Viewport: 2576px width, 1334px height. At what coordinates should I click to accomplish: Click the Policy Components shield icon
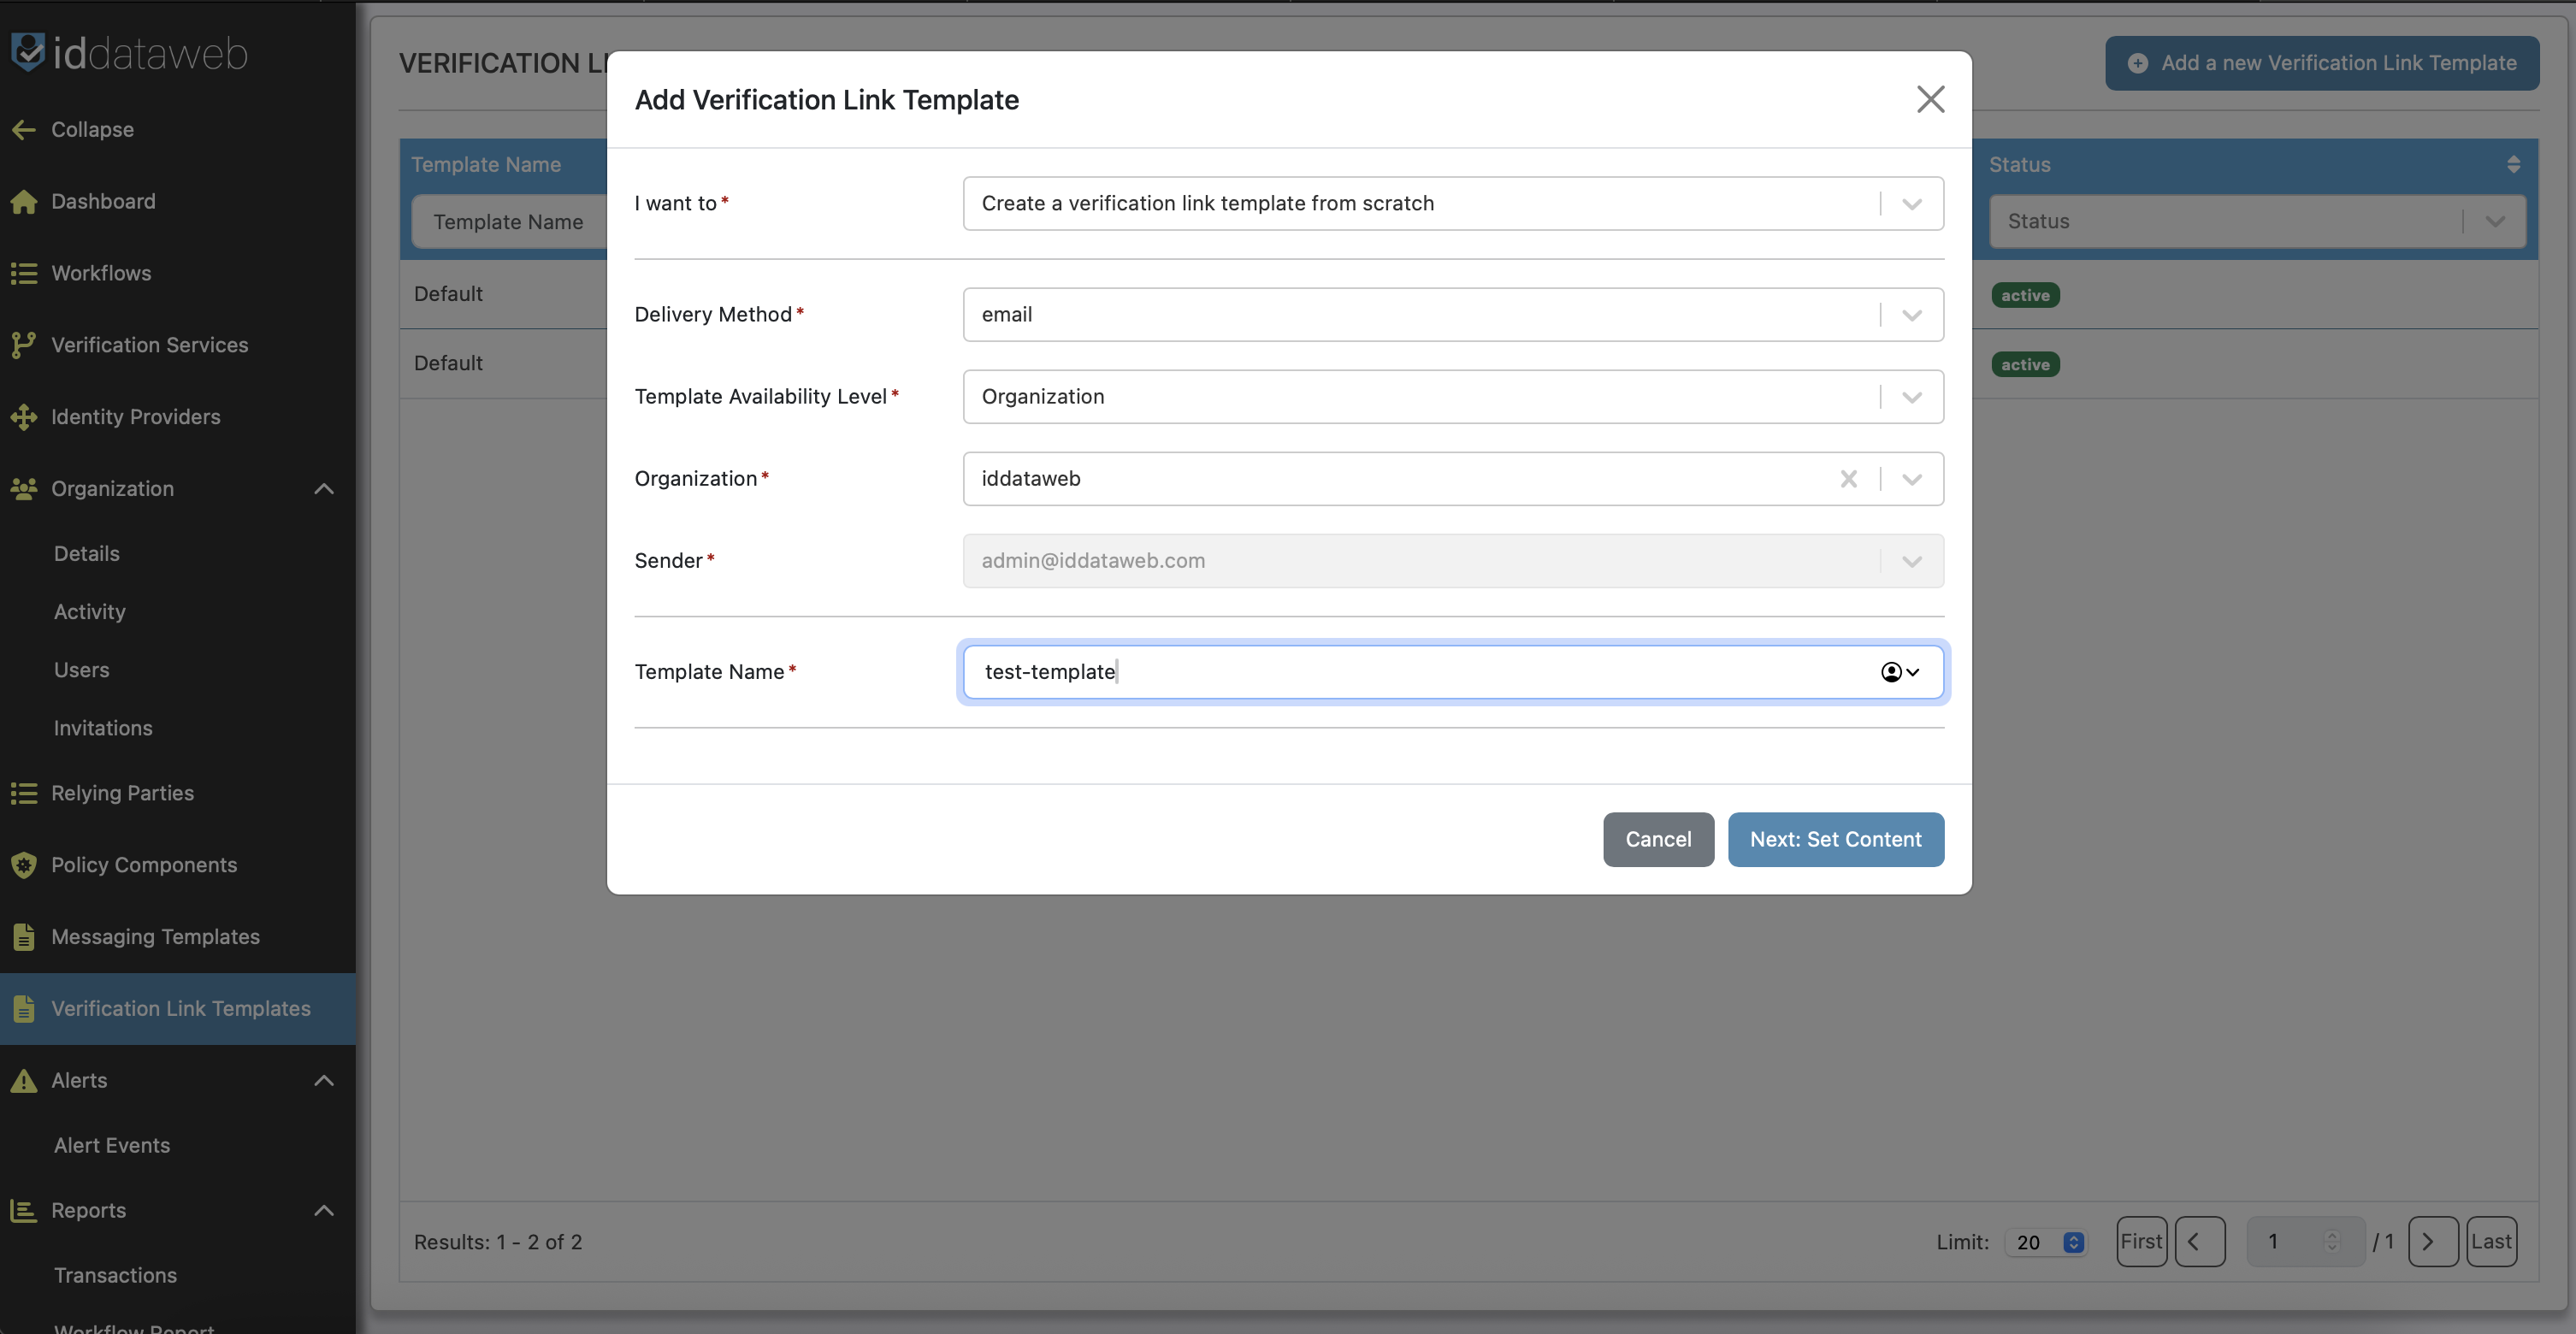(x=24, y=865)
